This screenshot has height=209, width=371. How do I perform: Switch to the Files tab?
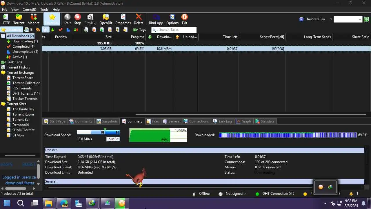pyautogui.click(x=153, y=121)
